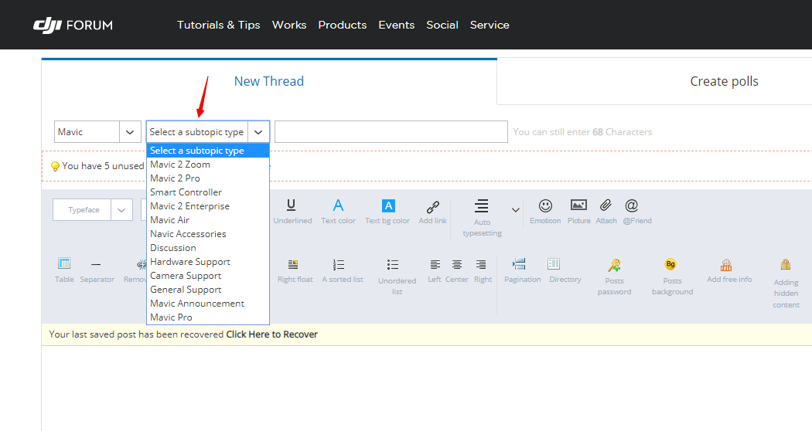Open the Emoticon picker
Viewport: 812px width, 431px height.
(x=545, y=205)
